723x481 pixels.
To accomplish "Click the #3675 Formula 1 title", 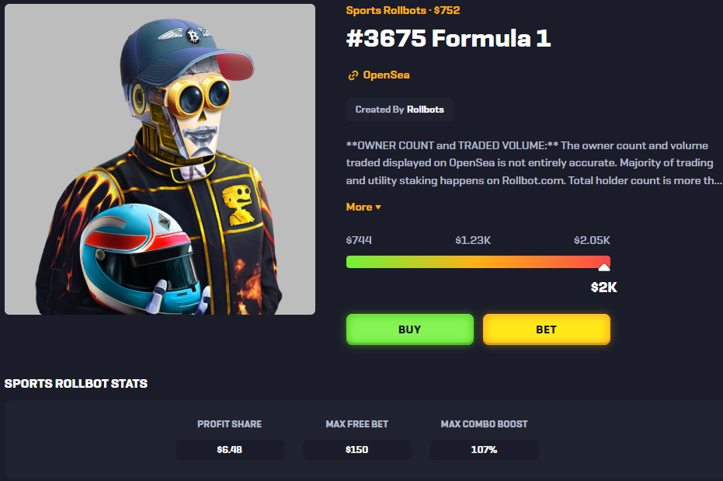I will tap(449, 38).
